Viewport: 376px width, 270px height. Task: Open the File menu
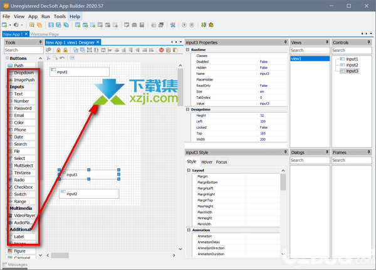coord(6,16)
